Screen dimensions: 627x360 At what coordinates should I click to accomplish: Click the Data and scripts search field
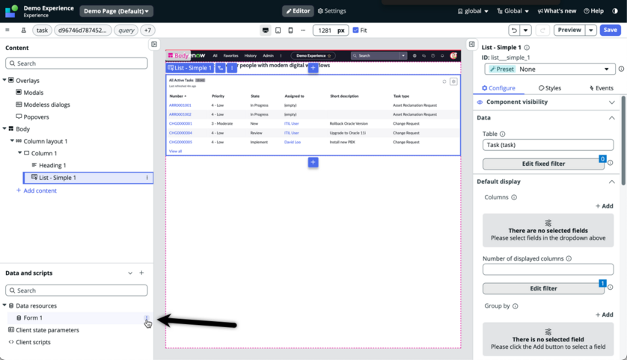(x=76, y=290)
